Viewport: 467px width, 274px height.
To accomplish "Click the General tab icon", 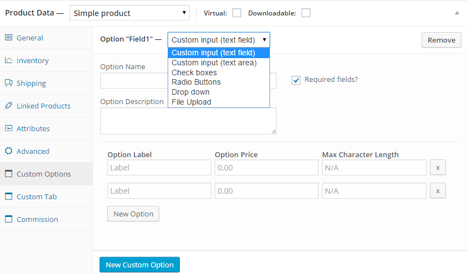I will coord(9,38).
